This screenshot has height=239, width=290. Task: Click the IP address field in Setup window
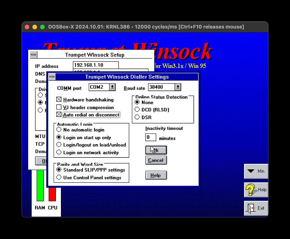click(96, 65)
